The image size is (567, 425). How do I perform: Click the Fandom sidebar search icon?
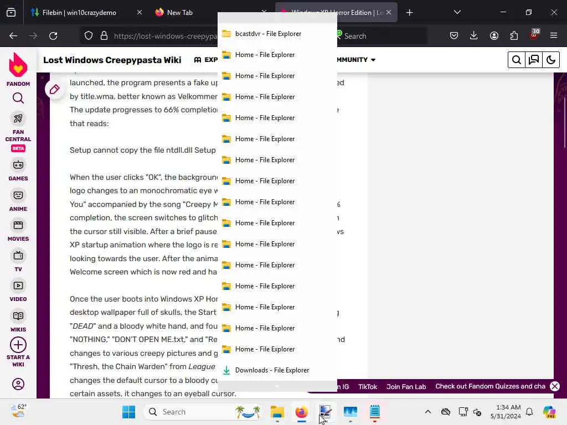click(x=18, y=98)
